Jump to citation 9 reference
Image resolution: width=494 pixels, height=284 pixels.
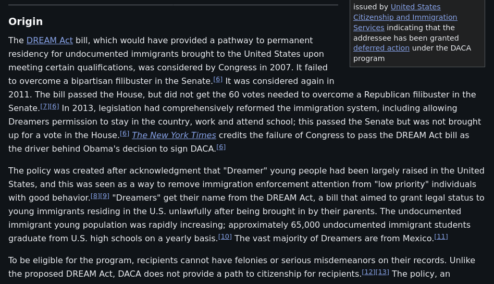(105, 196)
